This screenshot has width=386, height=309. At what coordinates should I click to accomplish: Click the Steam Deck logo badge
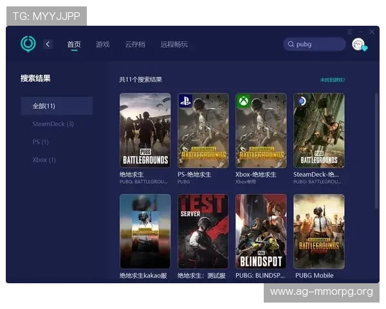[302, 101]
